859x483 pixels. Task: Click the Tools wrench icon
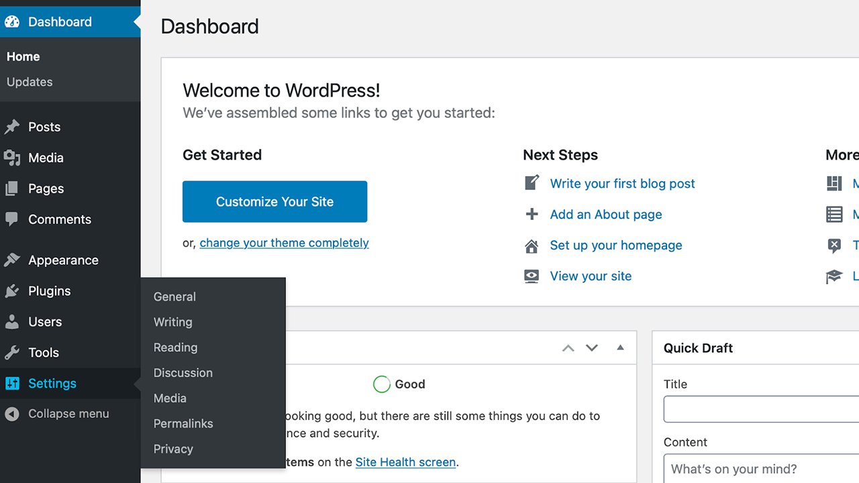12,353
